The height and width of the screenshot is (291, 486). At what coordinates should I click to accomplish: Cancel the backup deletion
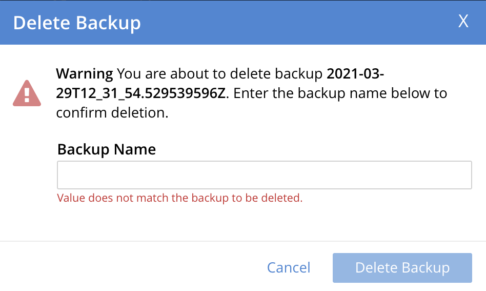tap(289, 267)
